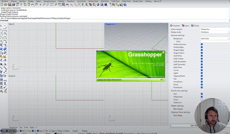The width and height of the screenshot is (230, 134).
Task: Open the Layers panel tab
Action: [x=185, y=26]
